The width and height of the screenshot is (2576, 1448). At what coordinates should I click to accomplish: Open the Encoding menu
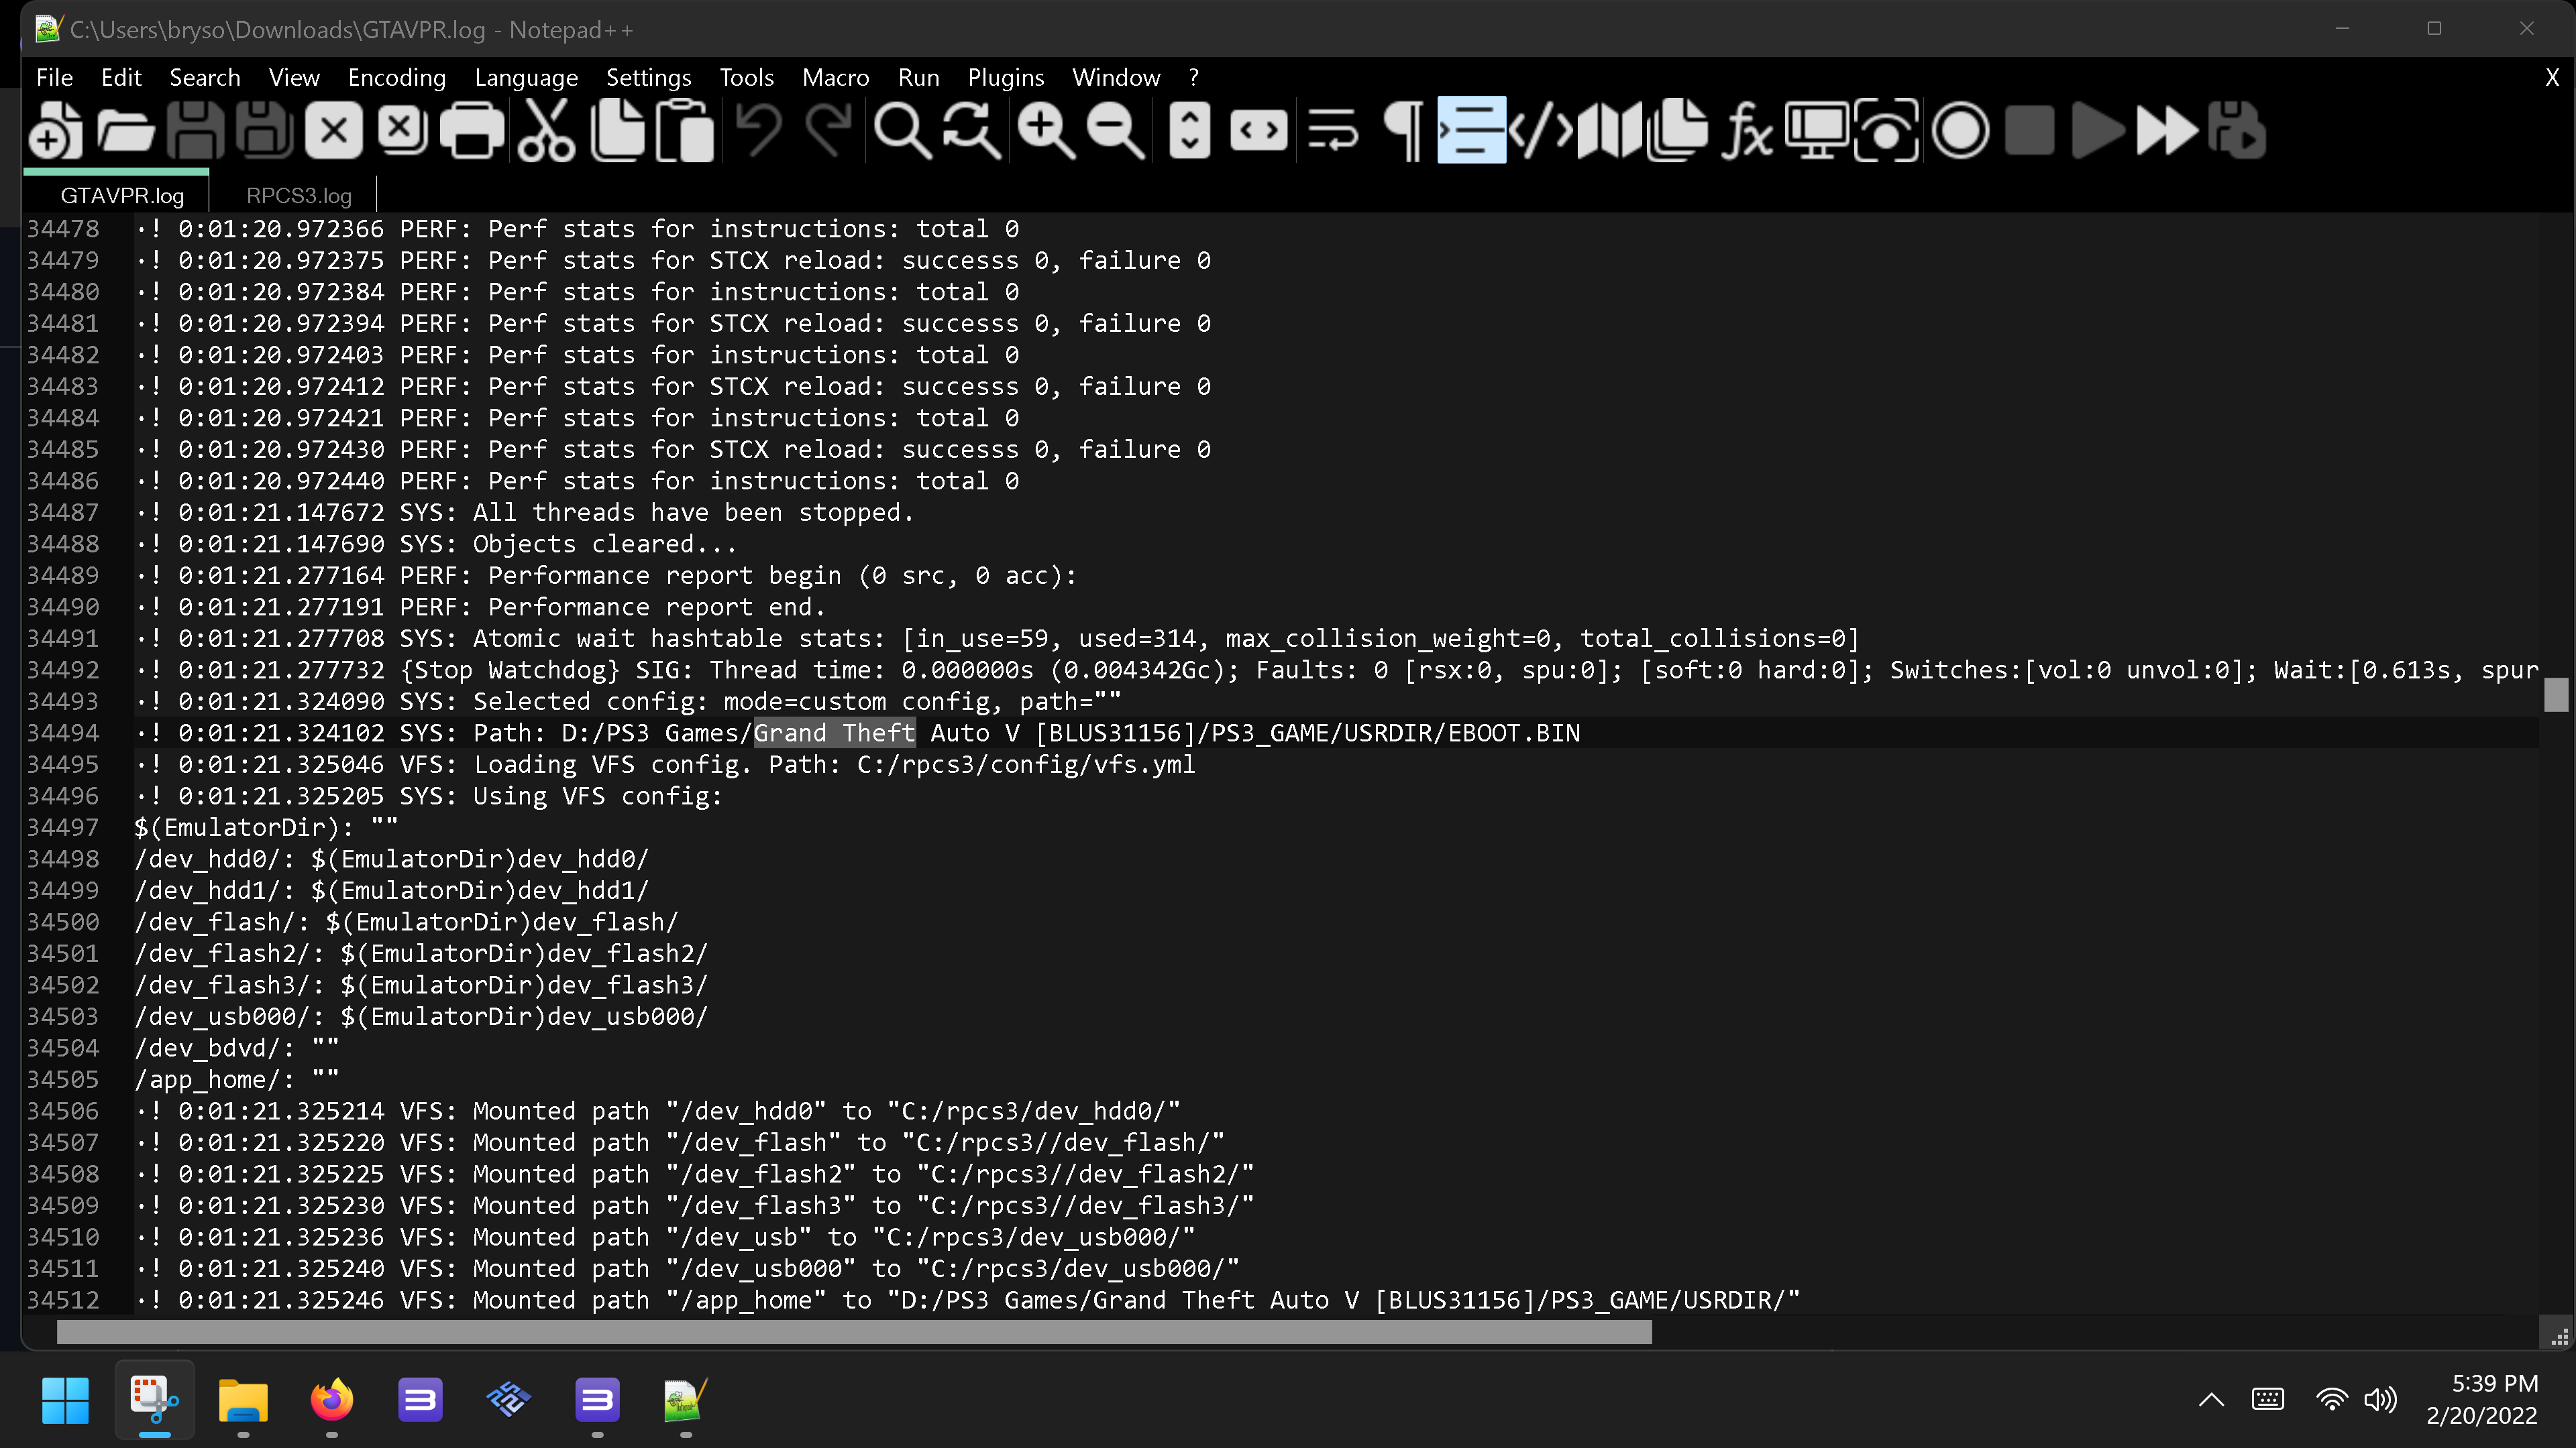[396, 77]
